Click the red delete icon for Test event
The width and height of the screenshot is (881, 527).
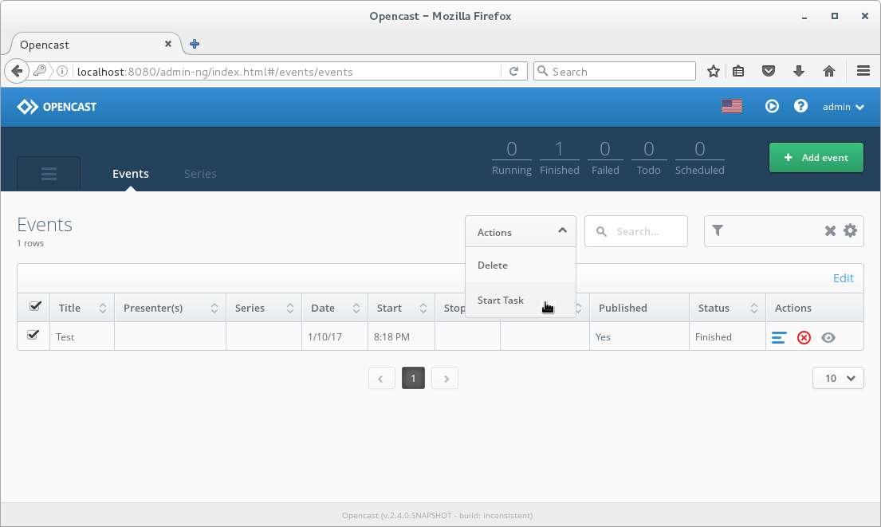click(804, 338)
